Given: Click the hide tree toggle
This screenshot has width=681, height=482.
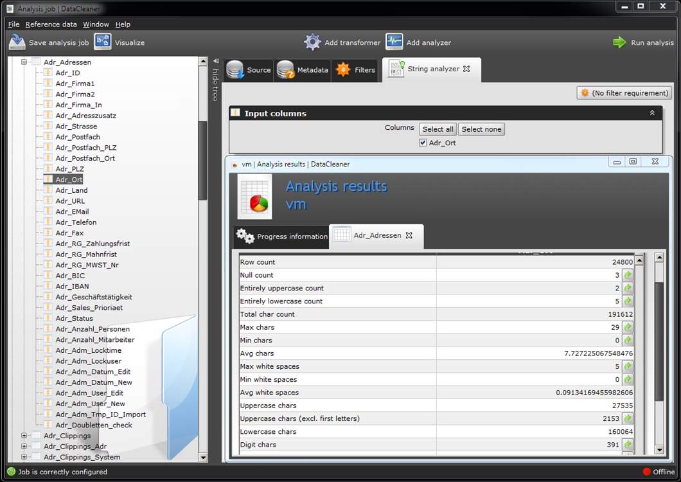Looking at the screenshot, I should 215,80.
